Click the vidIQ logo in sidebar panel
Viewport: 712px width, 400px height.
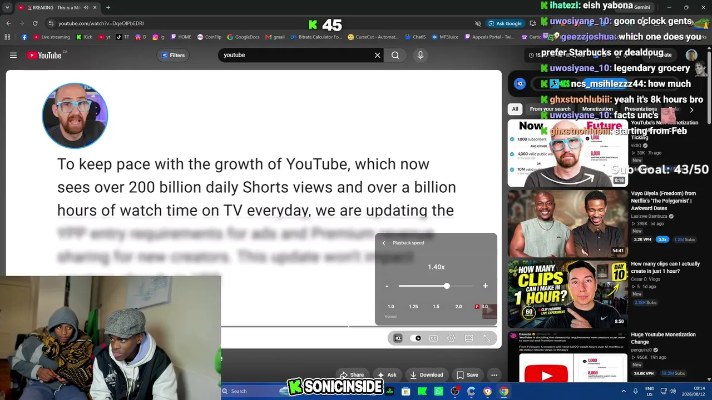[520, 84]
